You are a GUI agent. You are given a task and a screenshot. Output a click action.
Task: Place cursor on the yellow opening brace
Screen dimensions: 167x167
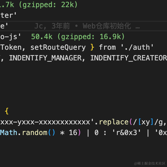[x=7, y=111]
